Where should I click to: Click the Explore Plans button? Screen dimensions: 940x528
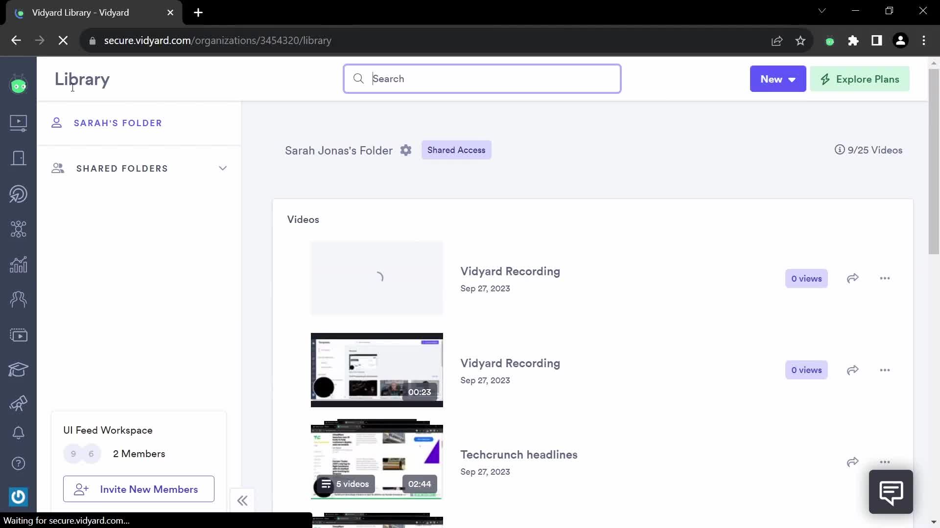860,79
